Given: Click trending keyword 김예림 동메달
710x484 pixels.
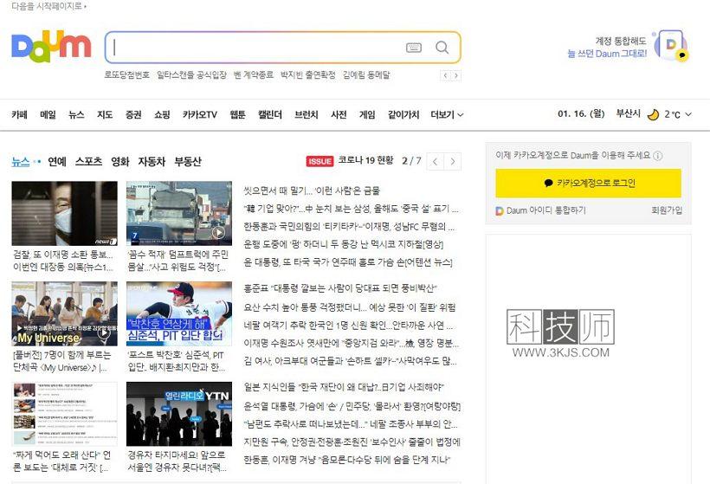Looking at the screenshot, I should 366,74.
